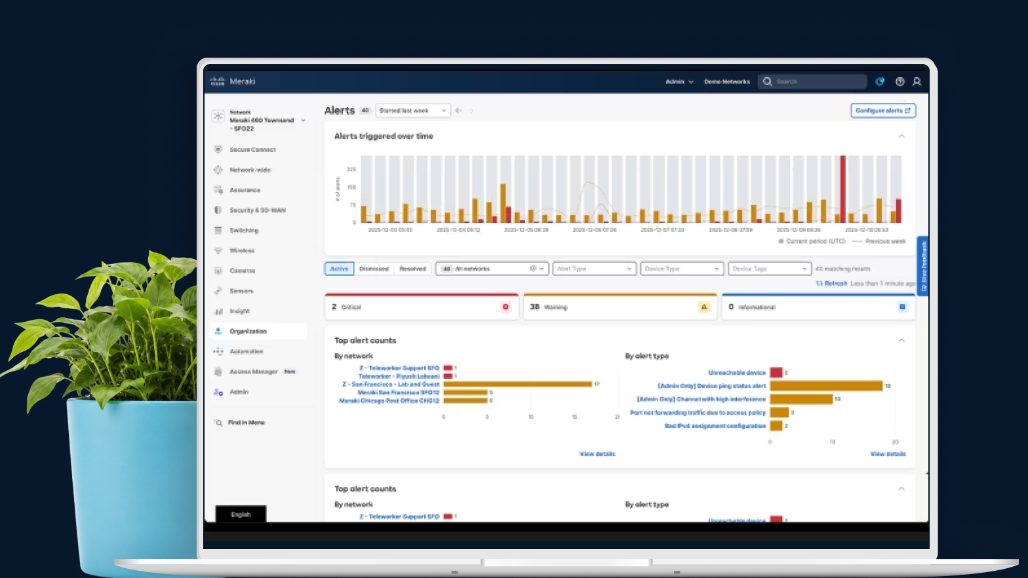Open the Secure Connect shield icon
Image resolution: width=1028 pixels, height=578 pixels.
[x=218, y=149]
